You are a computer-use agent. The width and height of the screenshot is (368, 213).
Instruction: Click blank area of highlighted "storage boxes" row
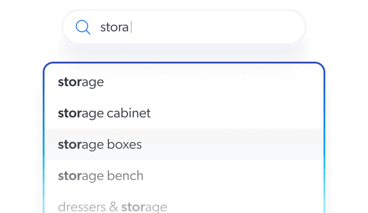tap(230, 145)
